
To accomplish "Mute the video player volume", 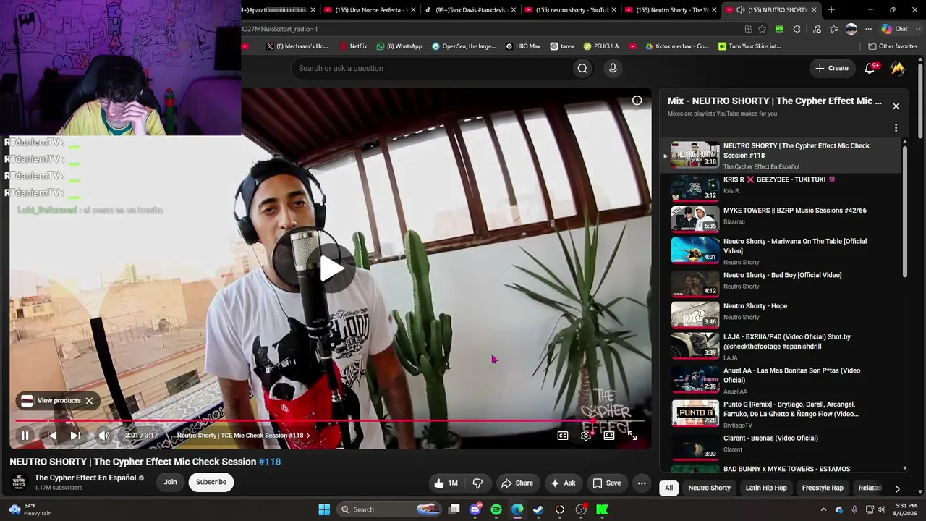I will [104, 436].
